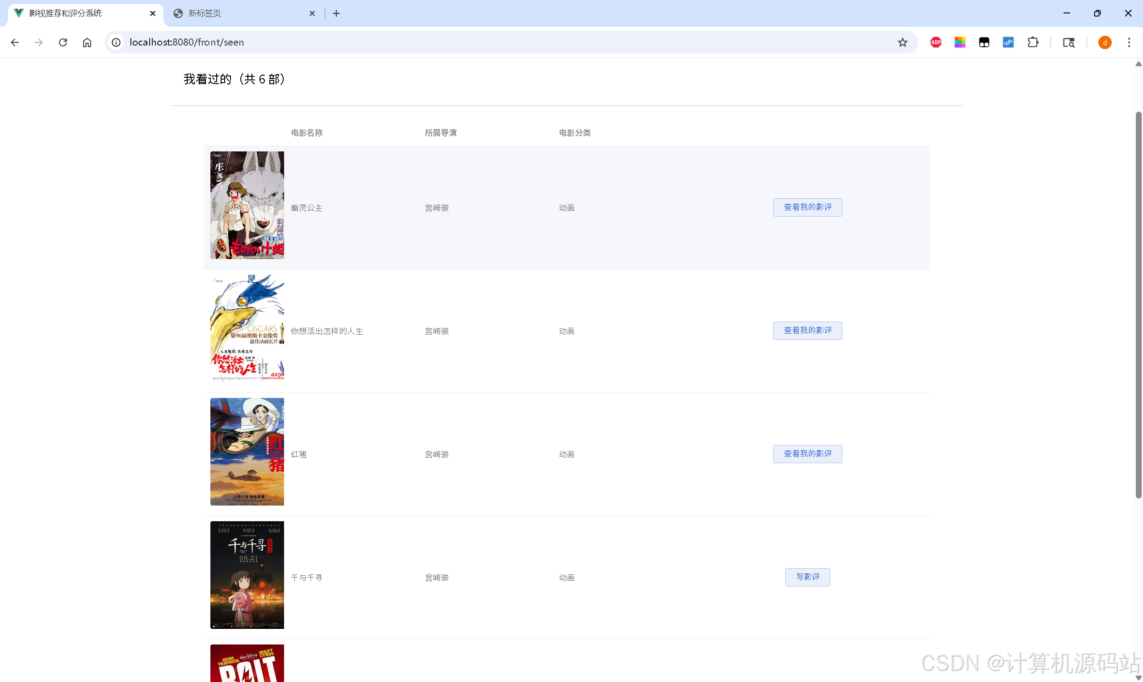Open the orange profile avatar
The height and width of the screenshot is (682, 1143).
coord(1105,42)
